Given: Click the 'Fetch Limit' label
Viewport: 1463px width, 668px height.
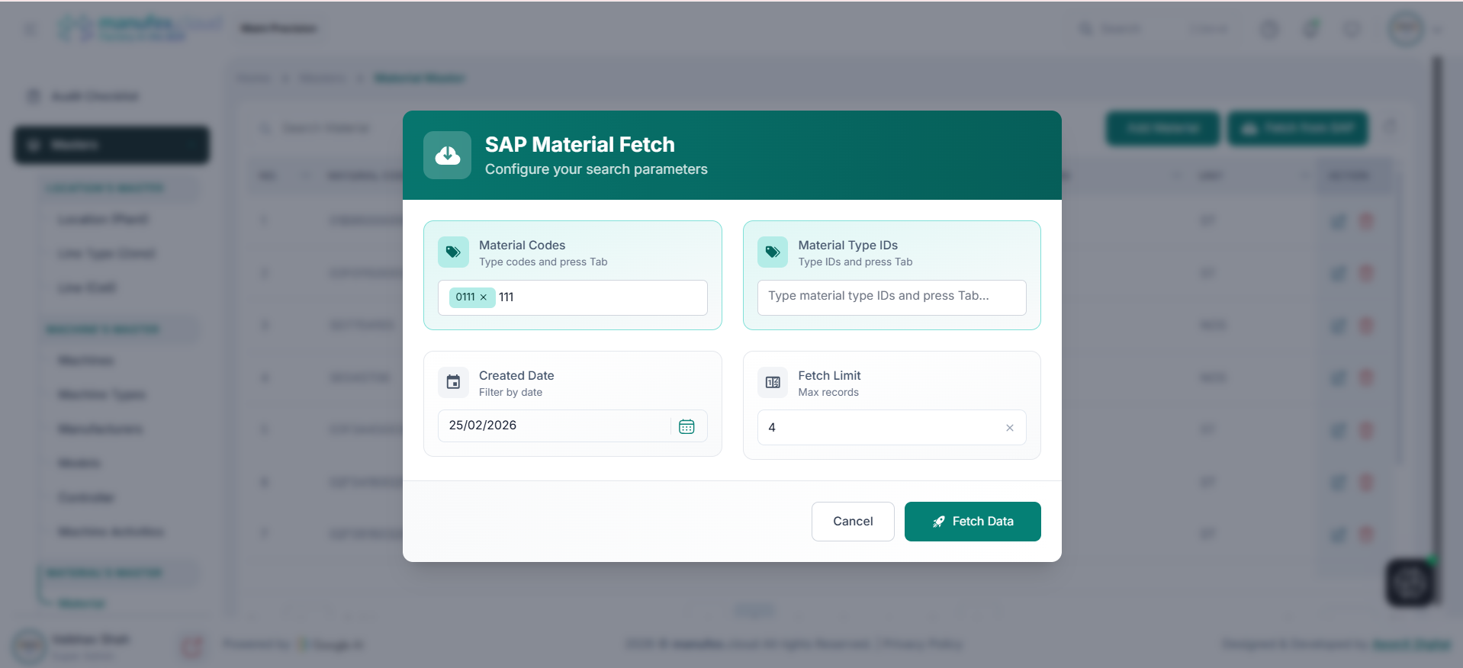Looking at the screenshot, I should pyautogui.click(x=829, y=375).
